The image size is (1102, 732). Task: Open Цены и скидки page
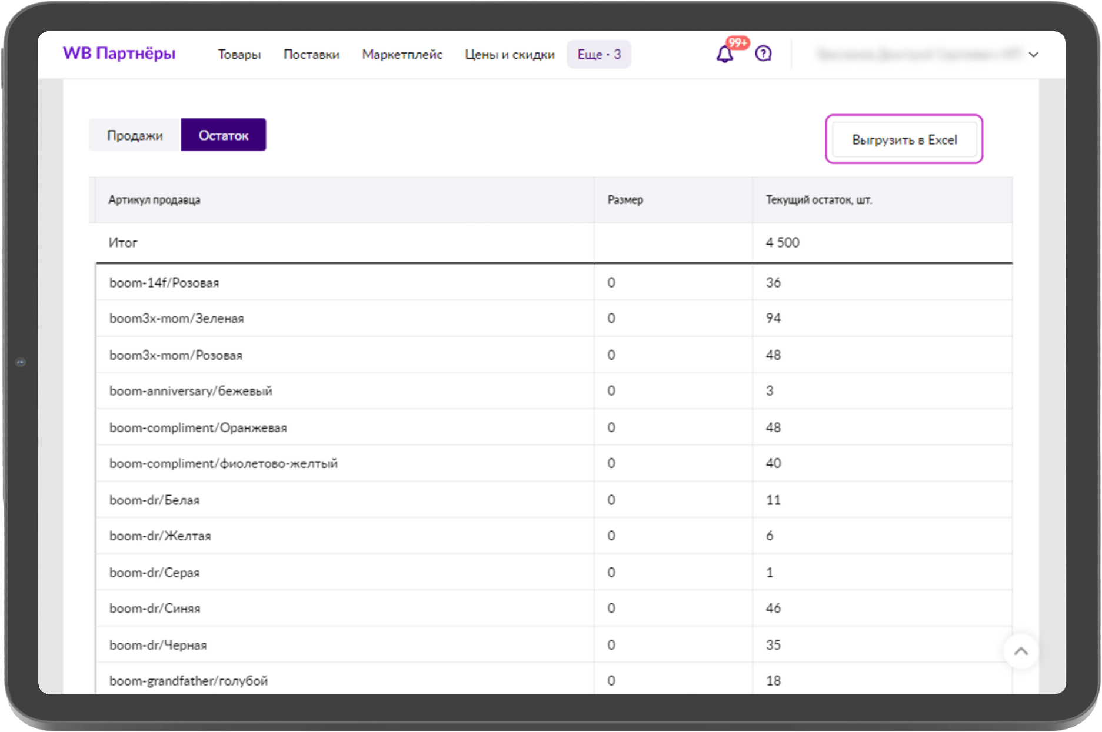[509, 54]
